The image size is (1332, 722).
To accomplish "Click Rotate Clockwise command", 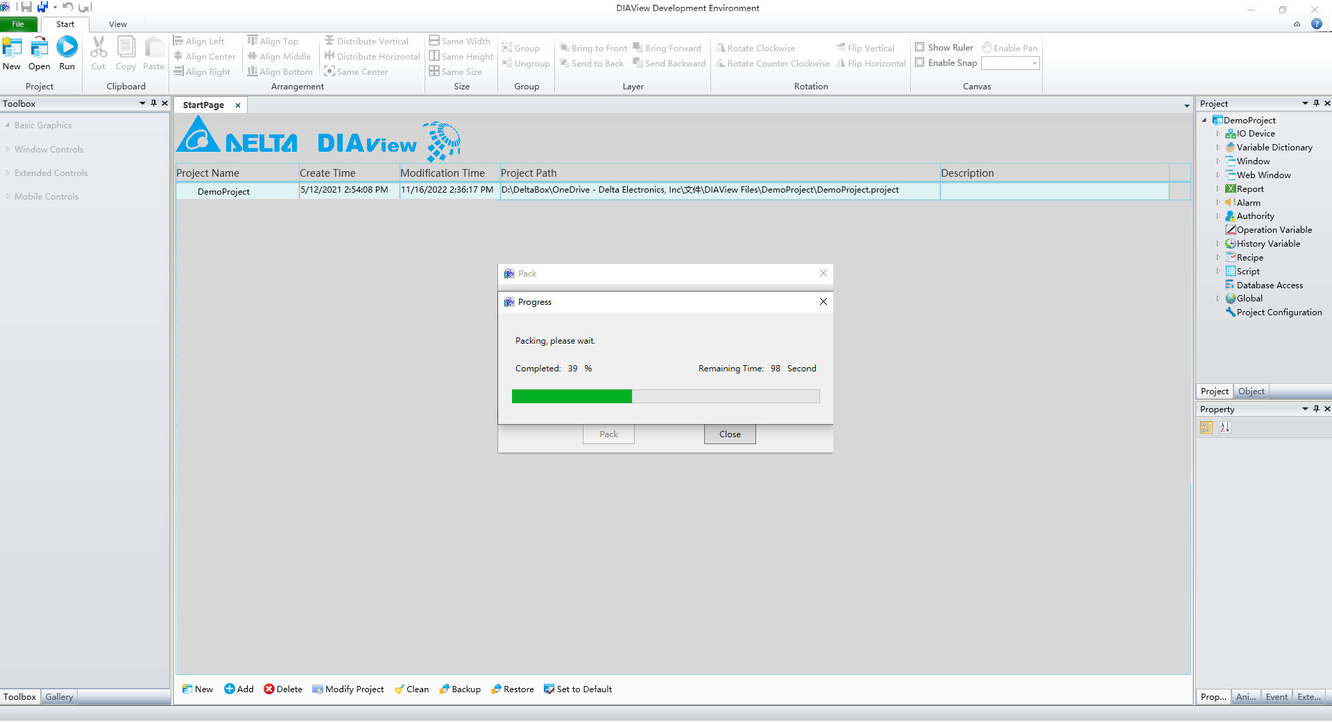I will (x=755, y=48).
